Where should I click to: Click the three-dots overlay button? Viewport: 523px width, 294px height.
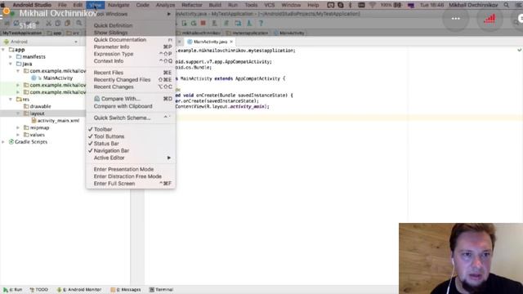(x=456, y=19)
